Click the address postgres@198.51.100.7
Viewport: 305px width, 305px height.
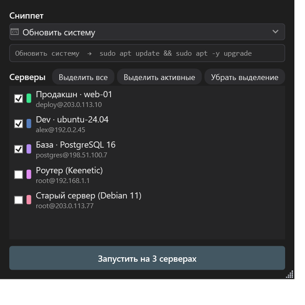pyautogui.click(x=71, y=155)
